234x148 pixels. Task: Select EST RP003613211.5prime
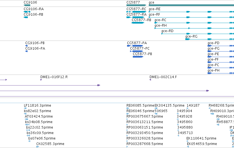tap(145, 122)
